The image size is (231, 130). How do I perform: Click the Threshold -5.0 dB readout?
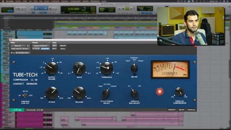point(35,110)
